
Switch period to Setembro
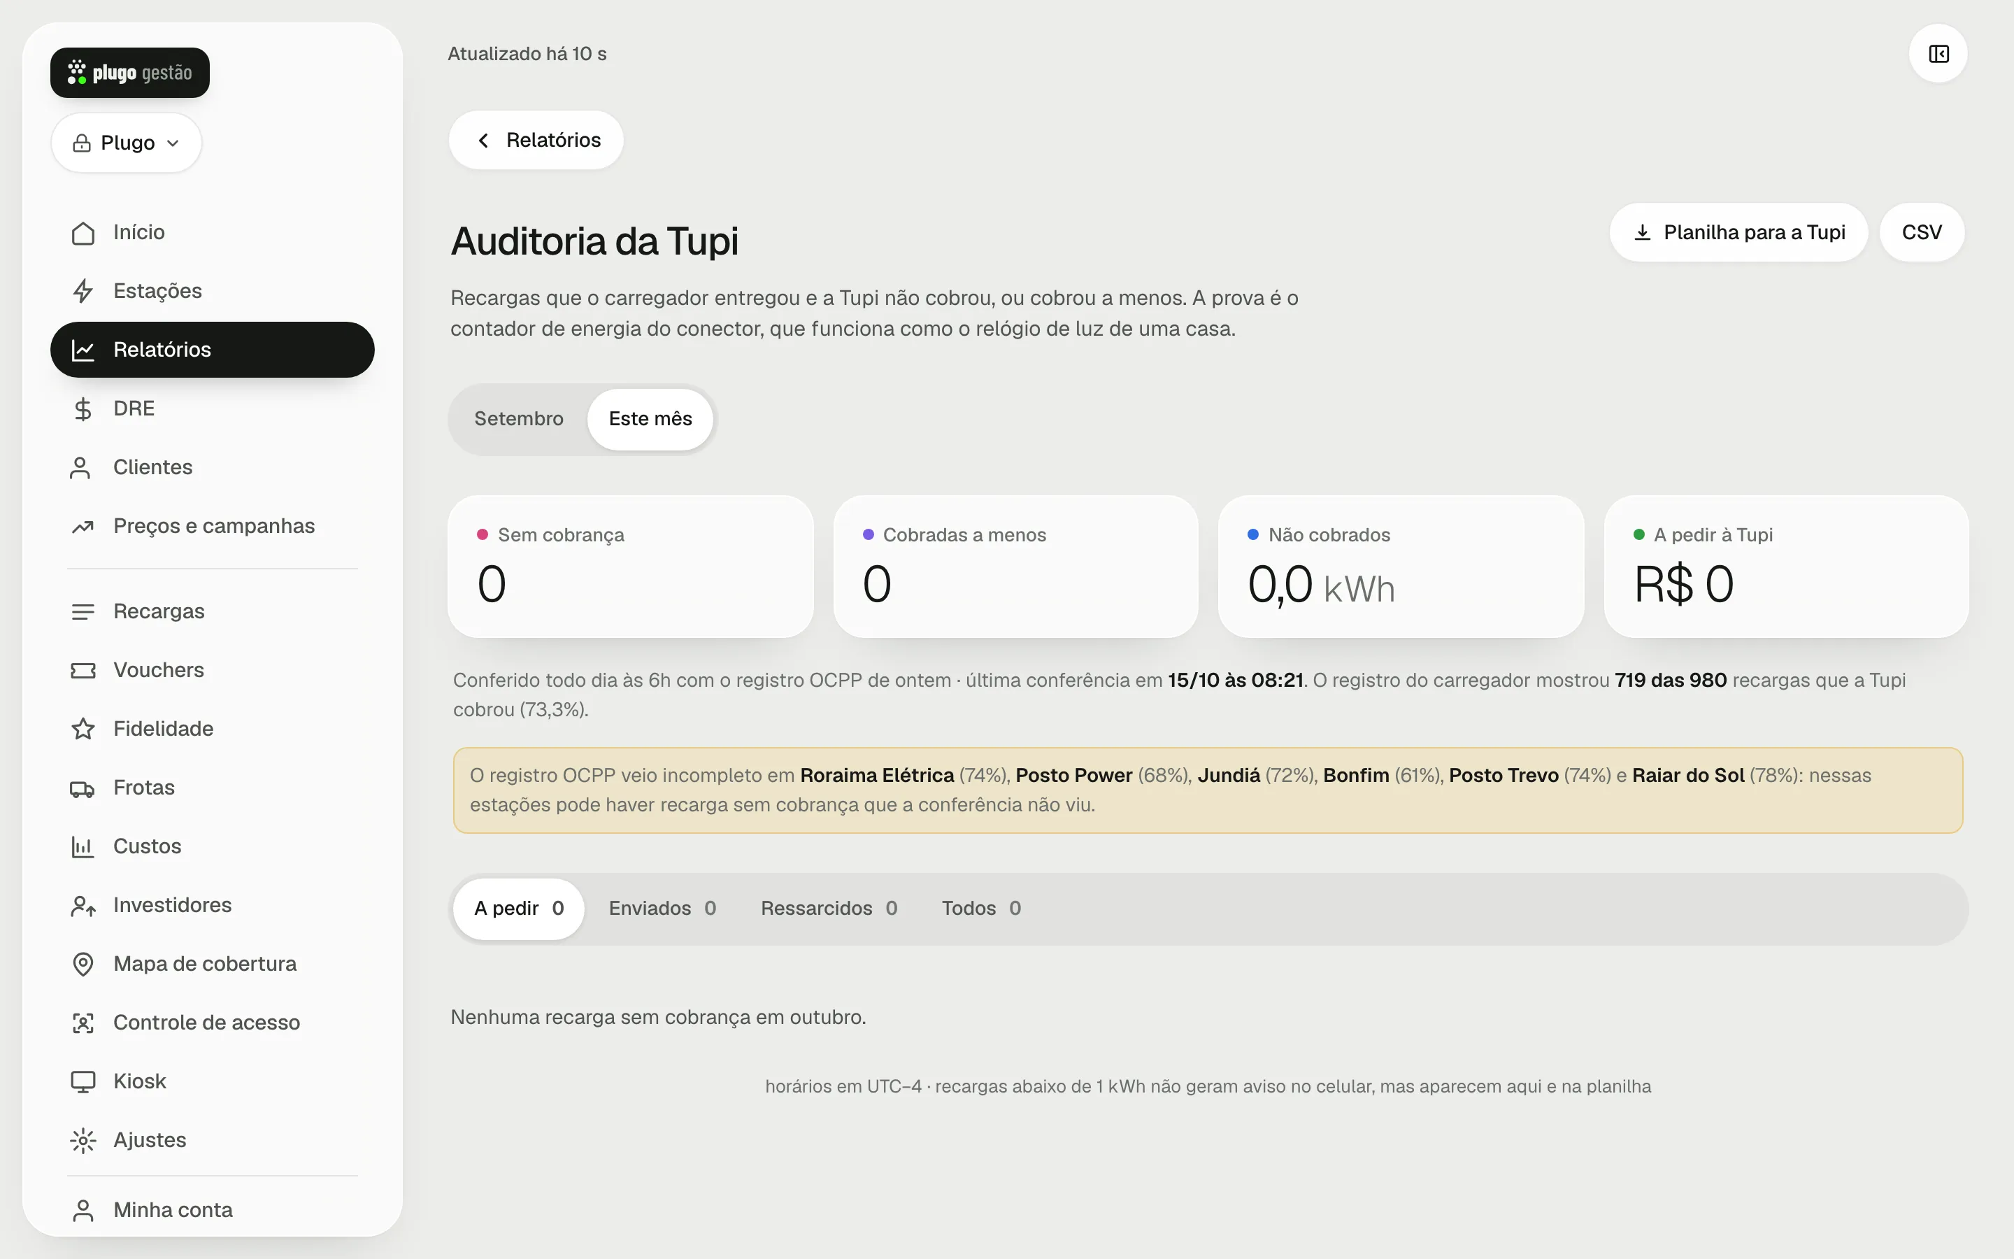[518, 419]
